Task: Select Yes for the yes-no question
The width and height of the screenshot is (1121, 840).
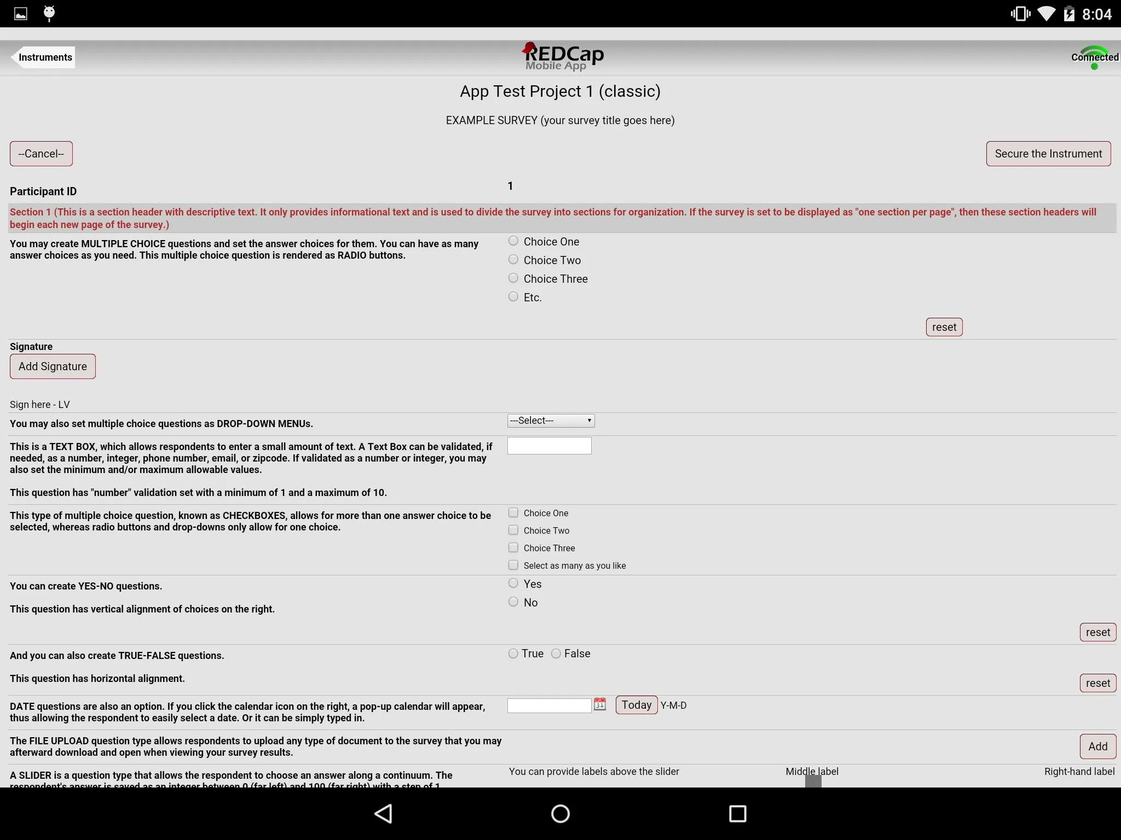Action: (x=513, y=584)
